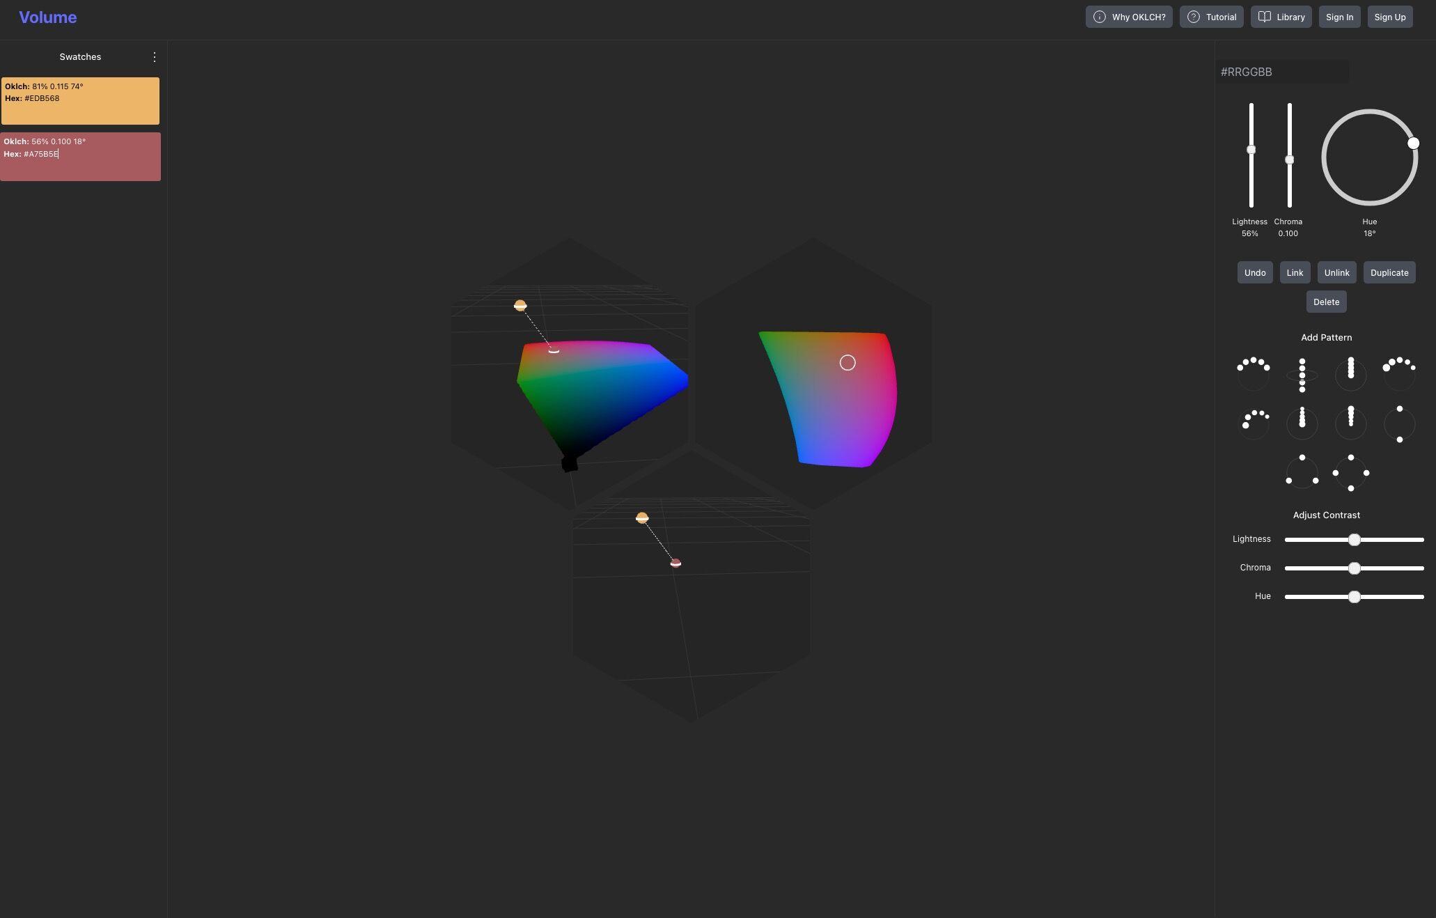Image resolution: width=1436 pixels, height=918 pixels.
Task: Add the three-dot triadic pattern
Action: [1302, 472]
